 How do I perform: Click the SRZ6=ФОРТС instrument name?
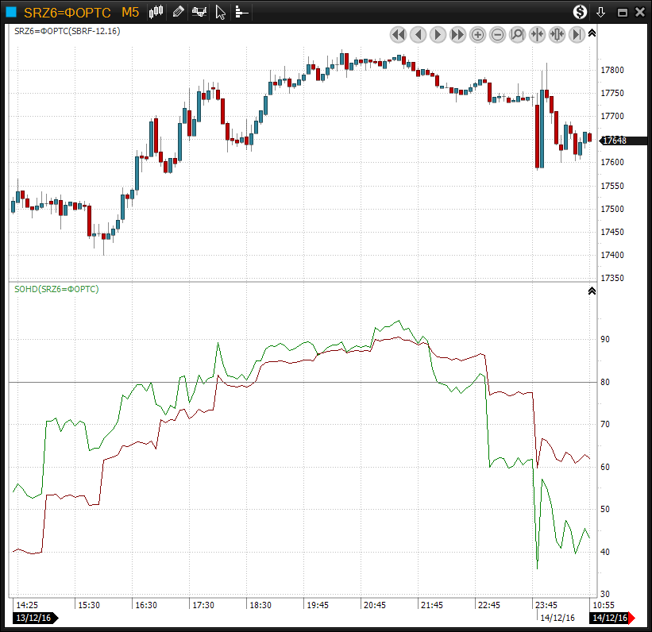(68, 12)
